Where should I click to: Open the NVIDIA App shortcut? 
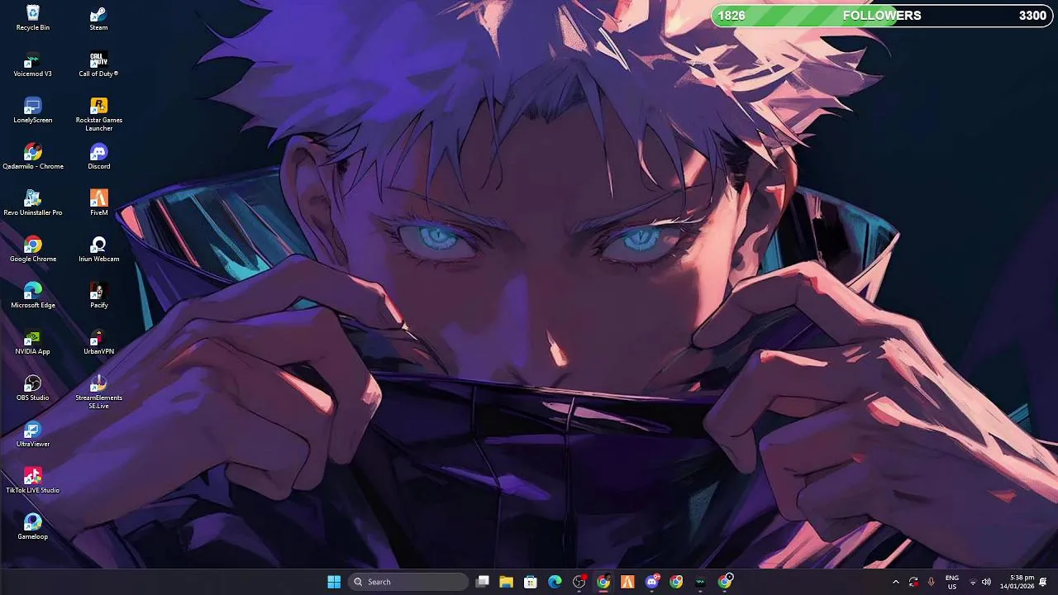click(33, 342)
